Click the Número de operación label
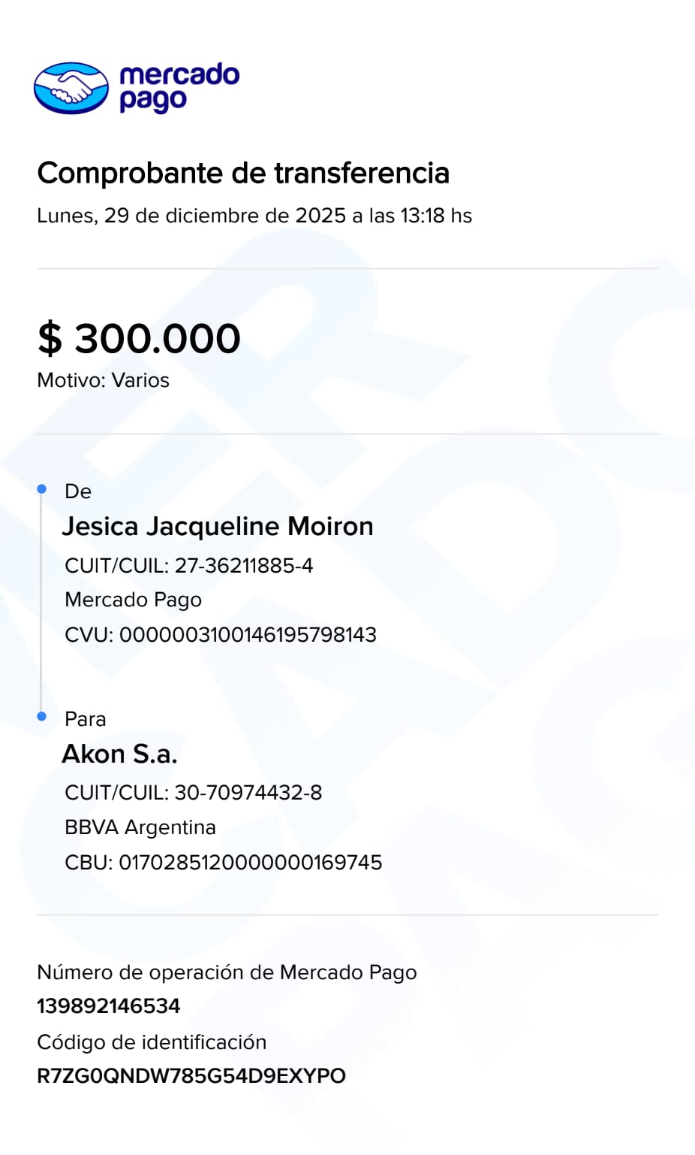This screenshot has height=1155, width=695. [x=227, y=972]
